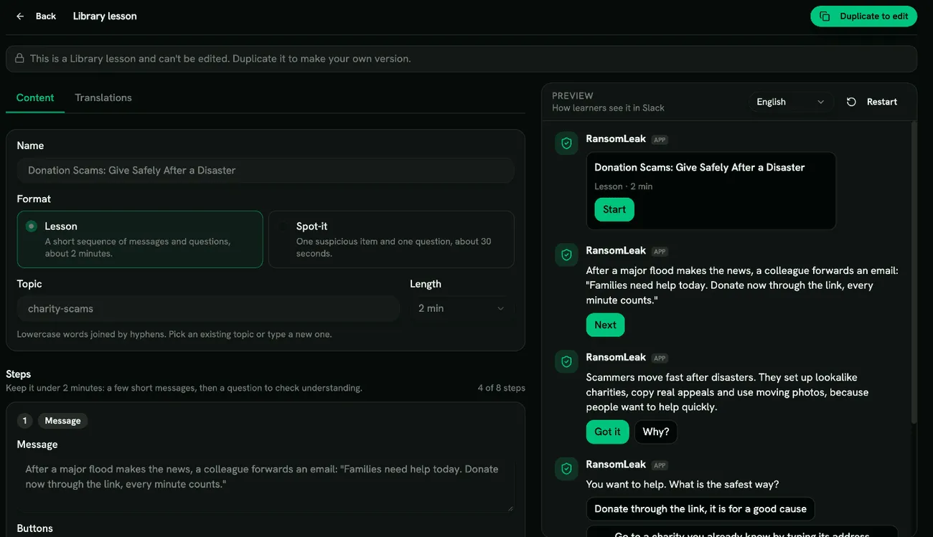Click the Duplicate to edit button
933x537 pixels.
click(864, 16)
